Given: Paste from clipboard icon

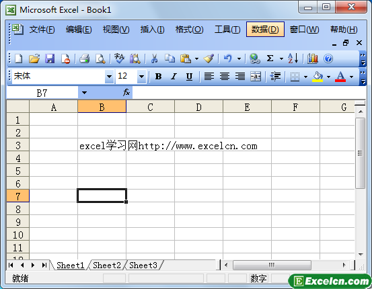Looking at the screenshot, I should (x=186, y=58).
